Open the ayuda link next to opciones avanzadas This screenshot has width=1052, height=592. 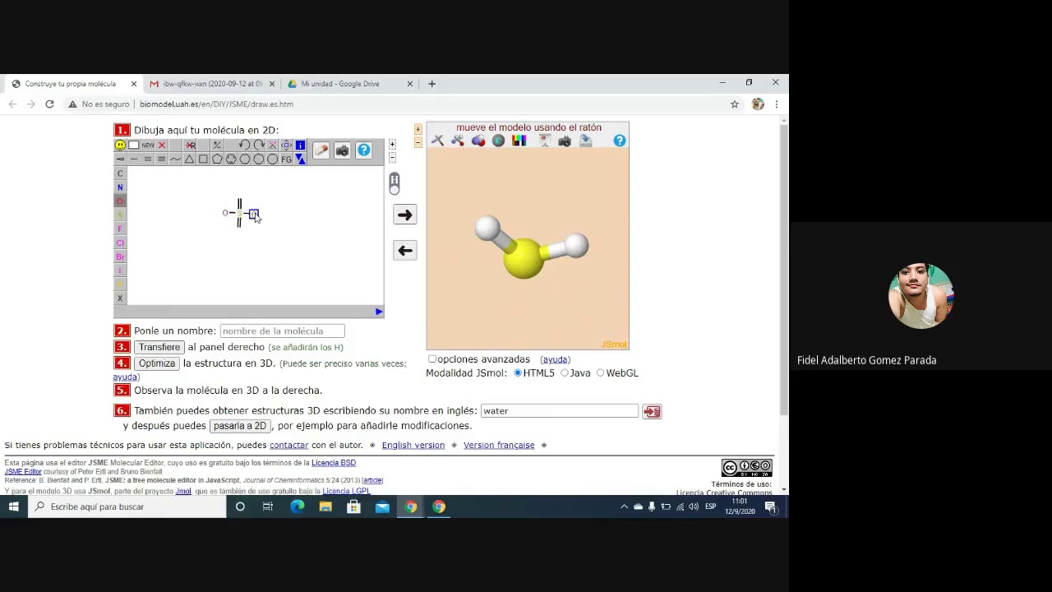pyautogui.click(x=555, y=359)
